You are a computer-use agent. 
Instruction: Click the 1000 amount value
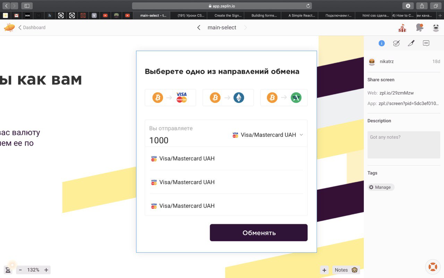pyautogui.click(x=159, y=140)
